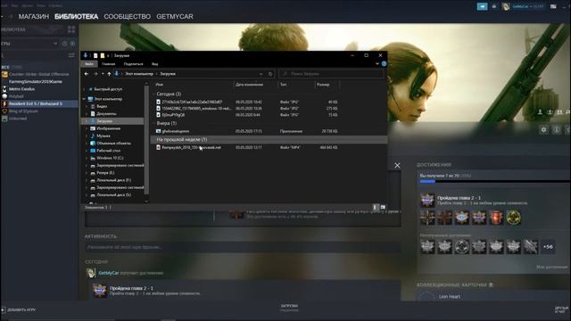
Task: Go up one folder in Explorer
Action: pos(109,74)
